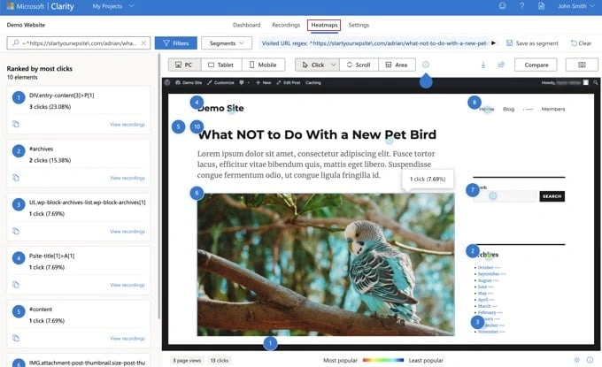Click View recordings for #archives element
Screen dimensions: 602x367
tap(127, 178)
